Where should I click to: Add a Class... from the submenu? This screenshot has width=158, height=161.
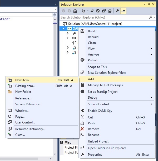pyautogui.click(x=42, y=135)
